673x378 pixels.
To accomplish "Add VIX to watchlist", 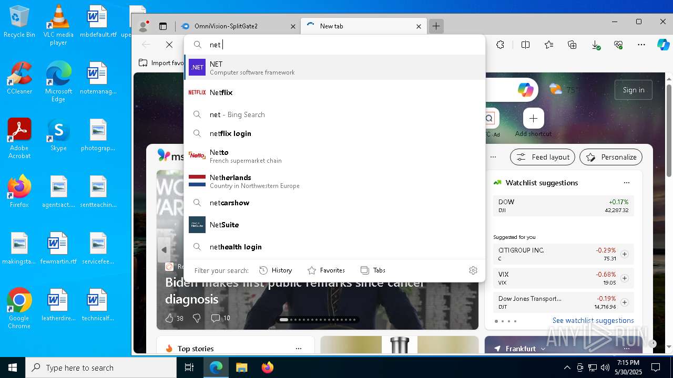I will [x=625, y=278].
